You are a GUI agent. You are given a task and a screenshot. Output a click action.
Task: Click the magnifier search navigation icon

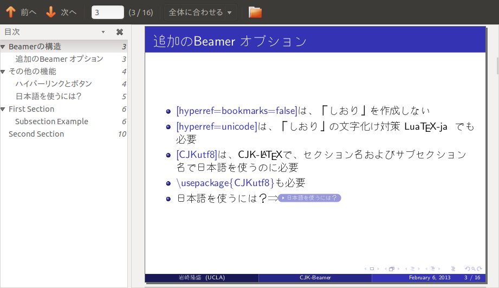point(474,268)
